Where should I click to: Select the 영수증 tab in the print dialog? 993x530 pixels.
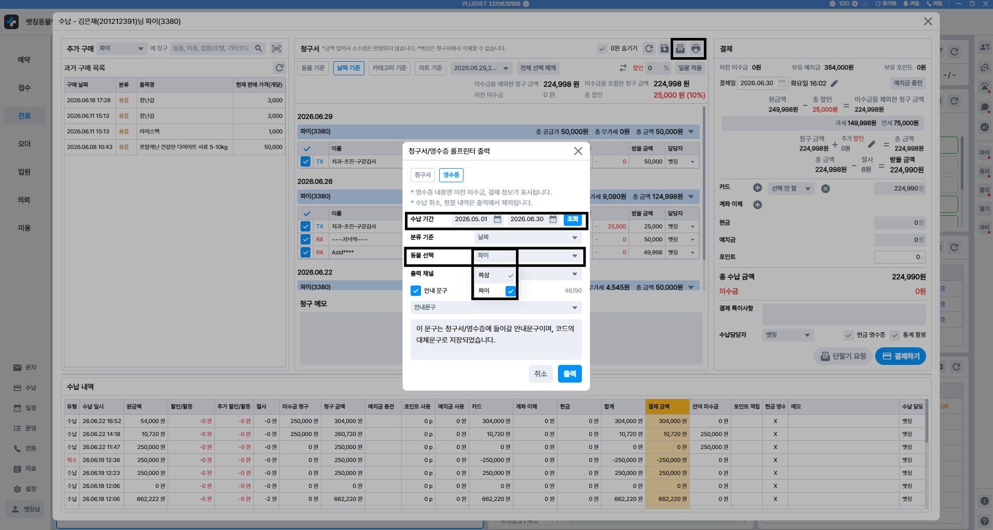click(451, 175)
